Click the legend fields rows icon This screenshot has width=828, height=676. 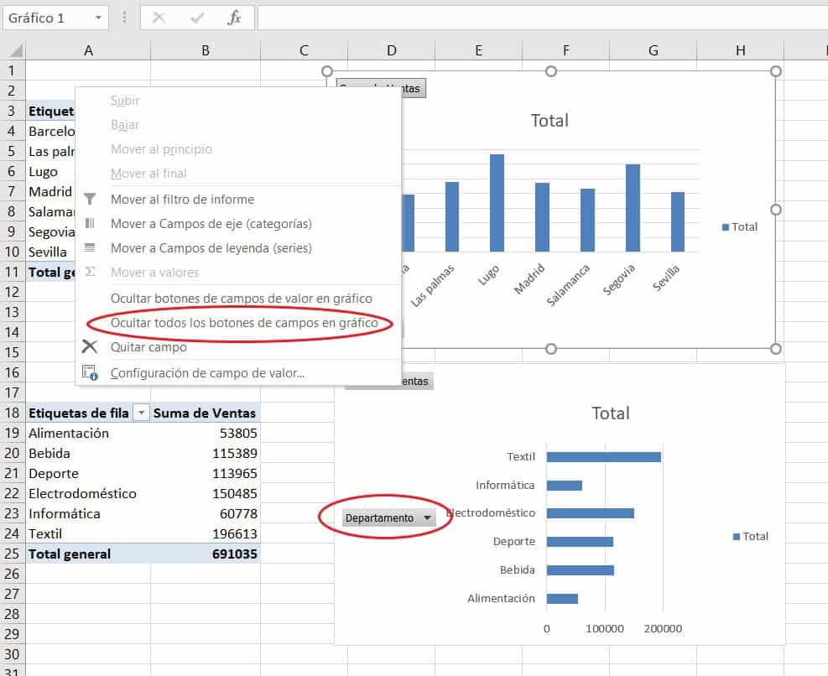click(90, 247)
